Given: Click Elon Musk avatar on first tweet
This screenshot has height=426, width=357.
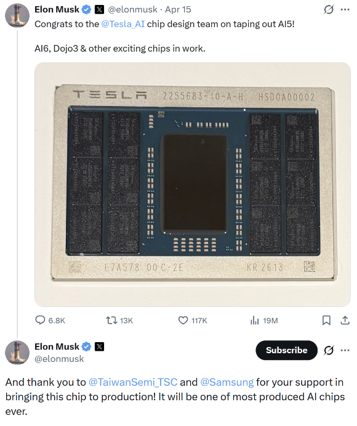Looking at the screenshot, I should 17,15.
